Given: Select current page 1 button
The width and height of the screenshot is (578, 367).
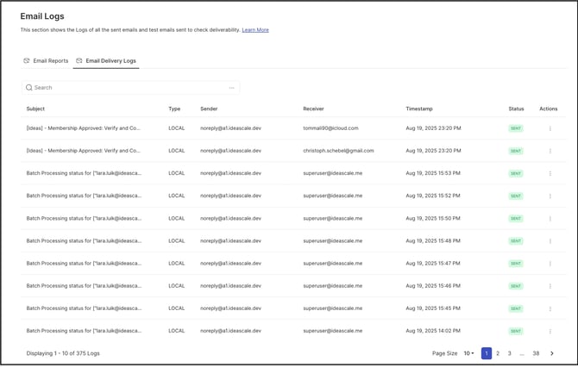Looking at the screenshot, I should 487,353.
